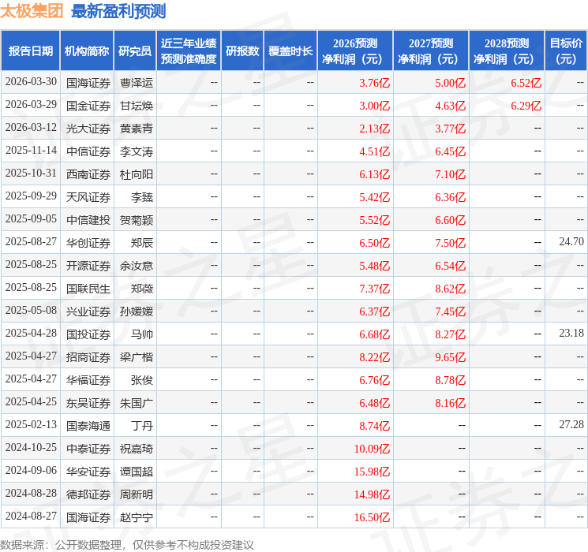
Task: Select the date cell 2024-08-27
Action: coord(31,516)
